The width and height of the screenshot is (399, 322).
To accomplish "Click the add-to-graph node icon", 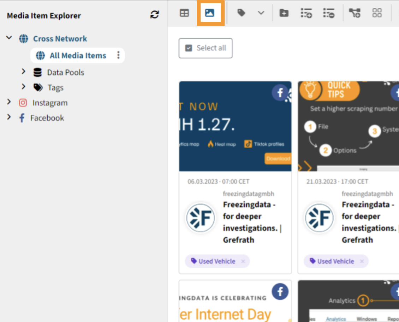I will (x=355, y=13).
